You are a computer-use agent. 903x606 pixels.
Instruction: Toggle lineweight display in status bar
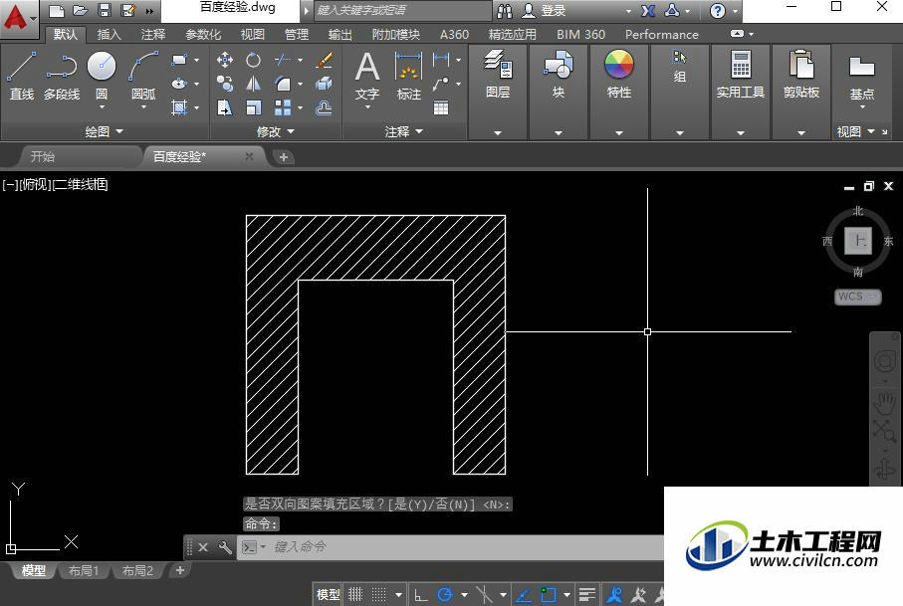586,594
